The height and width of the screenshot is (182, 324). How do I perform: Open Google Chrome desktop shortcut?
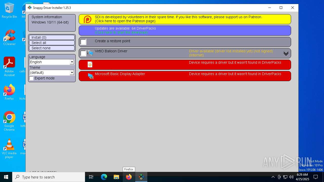coord(9,121)
